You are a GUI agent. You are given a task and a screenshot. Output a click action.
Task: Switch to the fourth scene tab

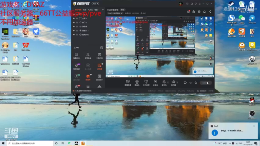(96, 10)
